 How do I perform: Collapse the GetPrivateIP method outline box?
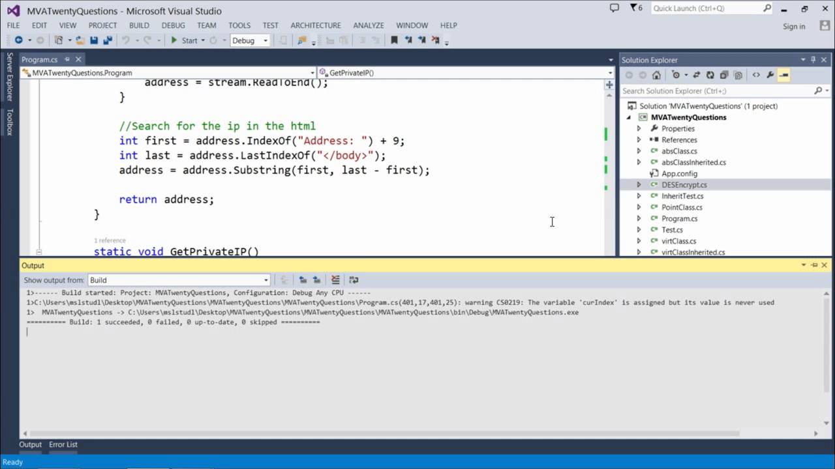point(39,252)
